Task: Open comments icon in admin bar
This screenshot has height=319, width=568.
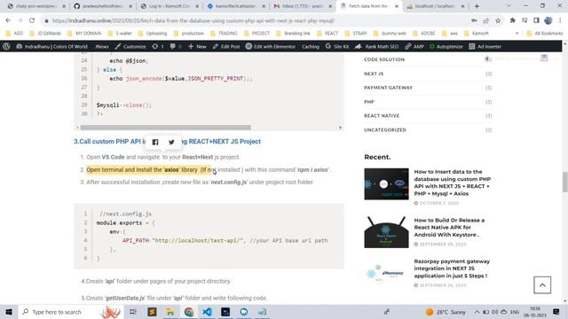Action: tap(176, 46)
